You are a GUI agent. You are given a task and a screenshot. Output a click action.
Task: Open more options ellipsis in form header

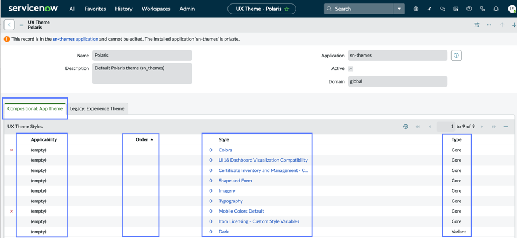point(489,25)
